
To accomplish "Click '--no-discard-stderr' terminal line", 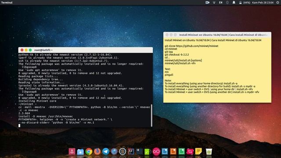I will pyautogui.click(x=56, y=122).
